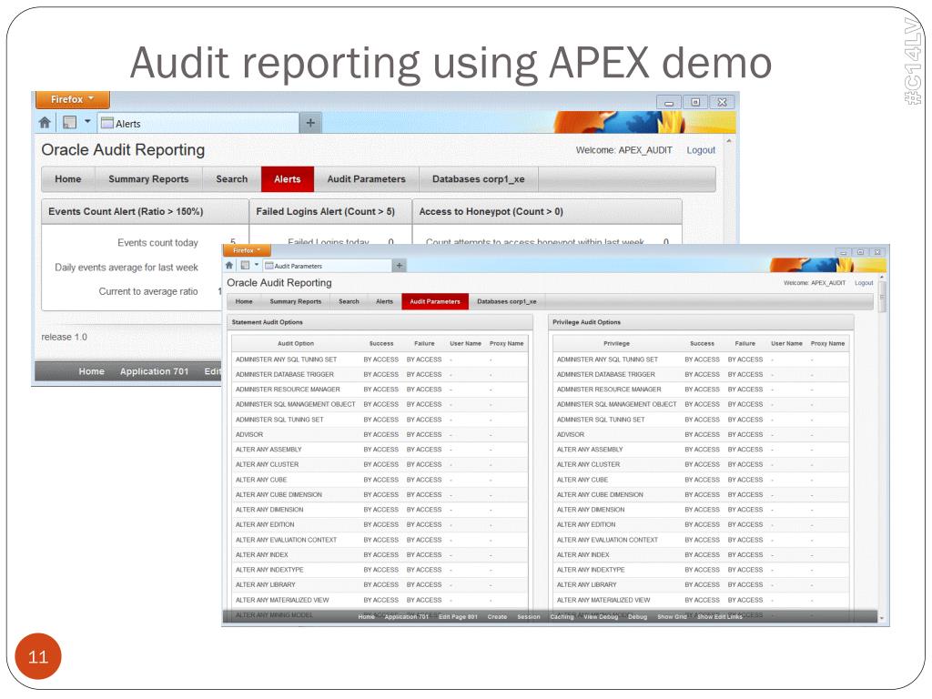The image size is (932, 699).
Task: Click View Debug in the developer toolbar
Action: (x=601, y=616)
